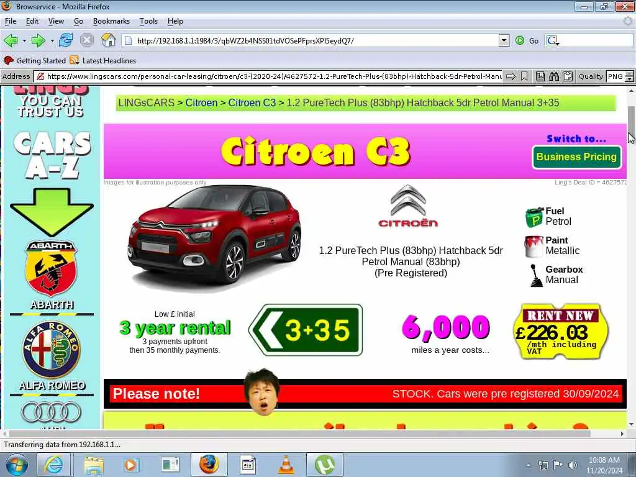Viewport: 636px width, 477px height.
Task: Go to the Home page icon
Action: (108, 40)
